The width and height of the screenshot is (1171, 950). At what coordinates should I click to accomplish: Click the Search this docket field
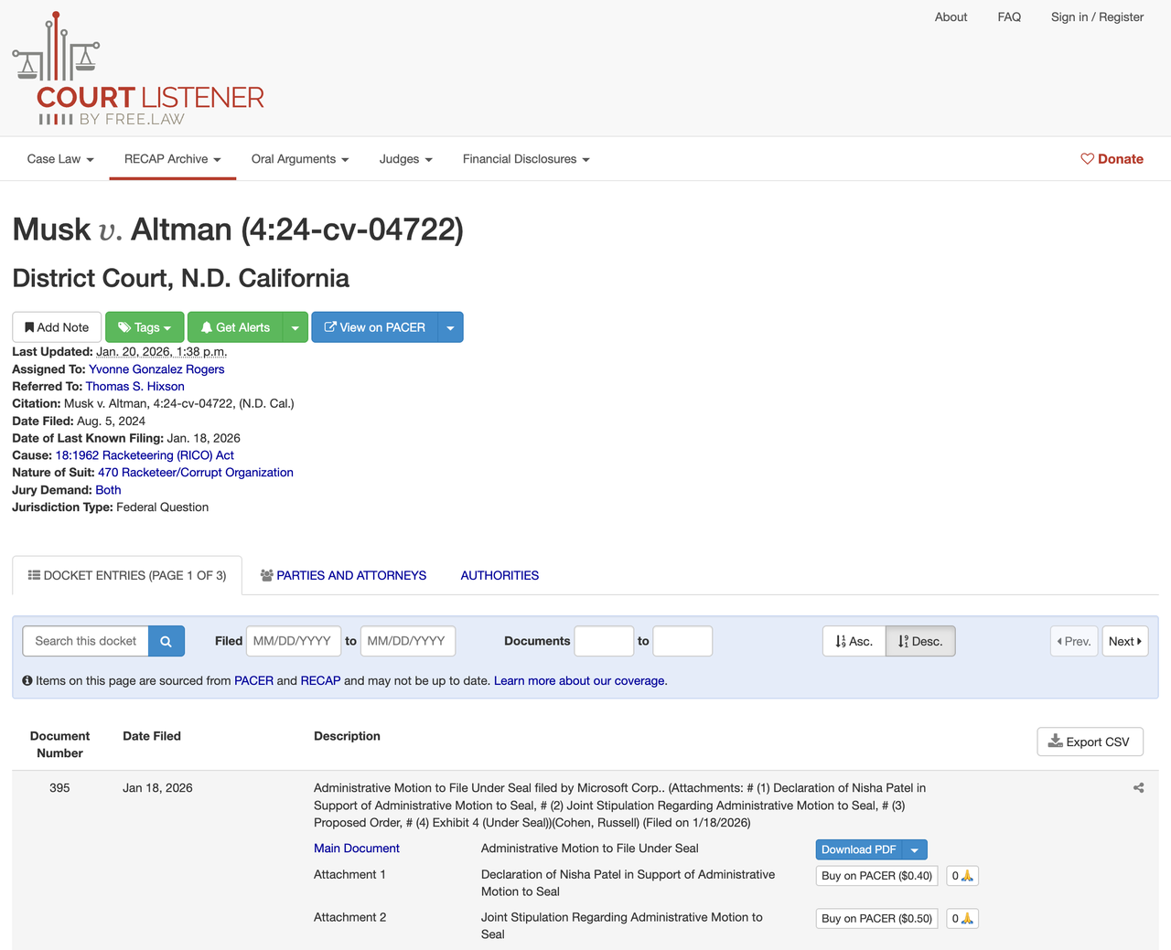(85, 641)
